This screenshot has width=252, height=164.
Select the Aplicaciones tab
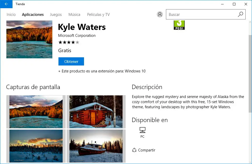[33, 15]
